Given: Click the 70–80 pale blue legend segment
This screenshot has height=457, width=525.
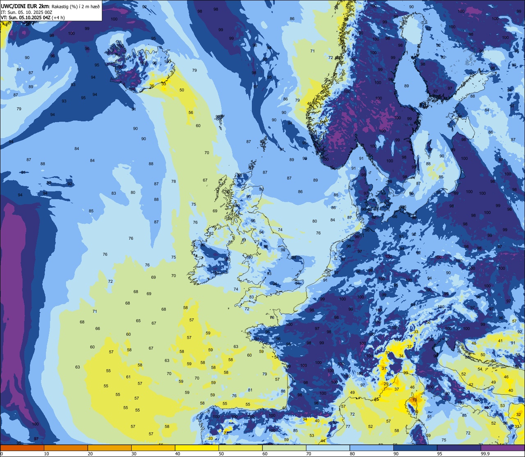Looking at the screenshot, I should 328,448.
